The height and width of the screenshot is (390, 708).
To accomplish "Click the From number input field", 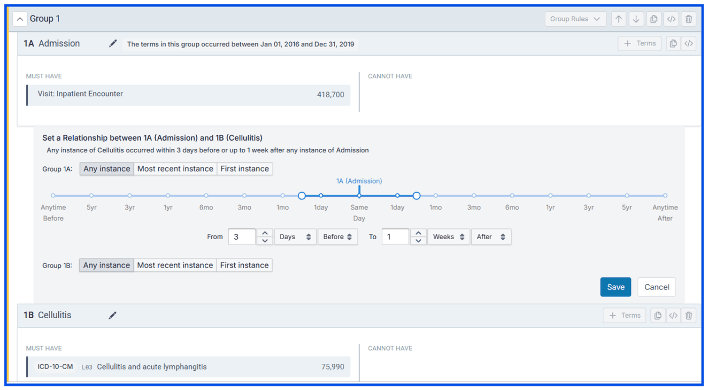I will [x=242, y=237].
